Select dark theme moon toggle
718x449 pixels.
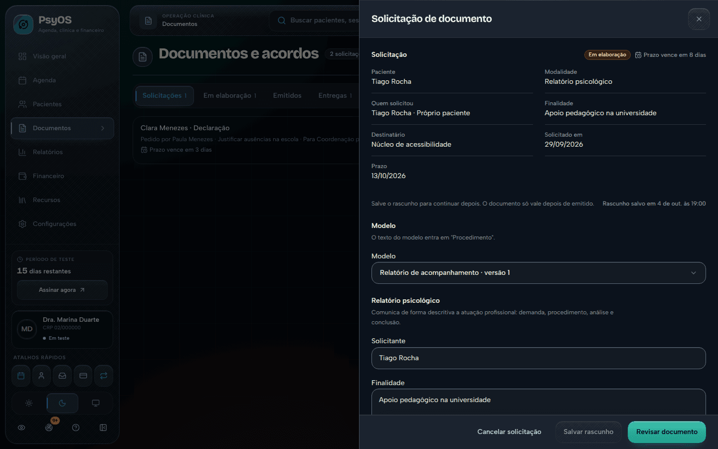point(62,403)
